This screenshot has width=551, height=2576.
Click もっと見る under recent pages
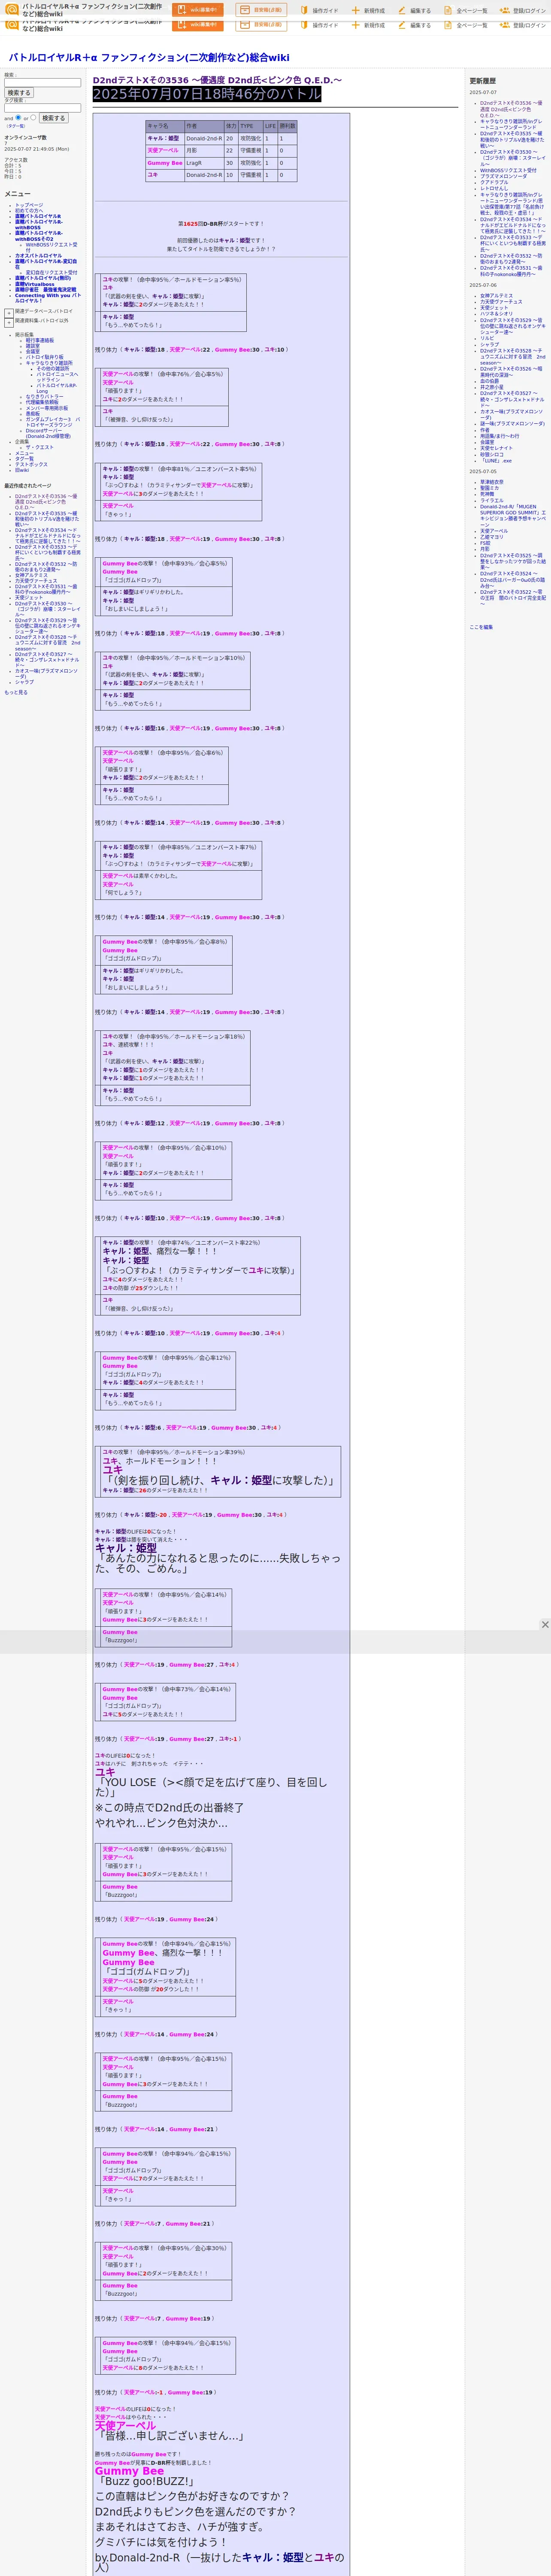point(16,692)
